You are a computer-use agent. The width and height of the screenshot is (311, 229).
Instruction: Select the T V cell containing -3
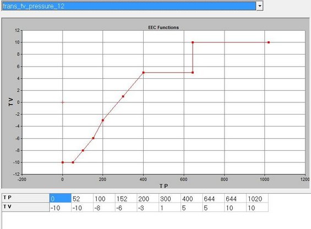point(148,208)
